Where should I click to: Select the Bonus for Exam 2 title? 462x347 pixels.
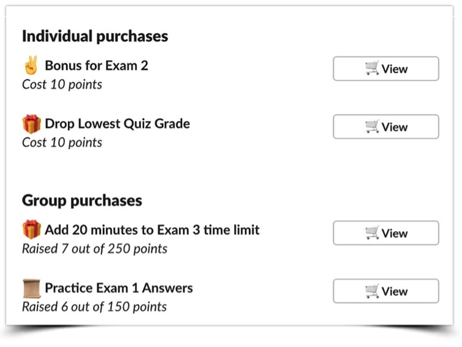coord(96,65)
